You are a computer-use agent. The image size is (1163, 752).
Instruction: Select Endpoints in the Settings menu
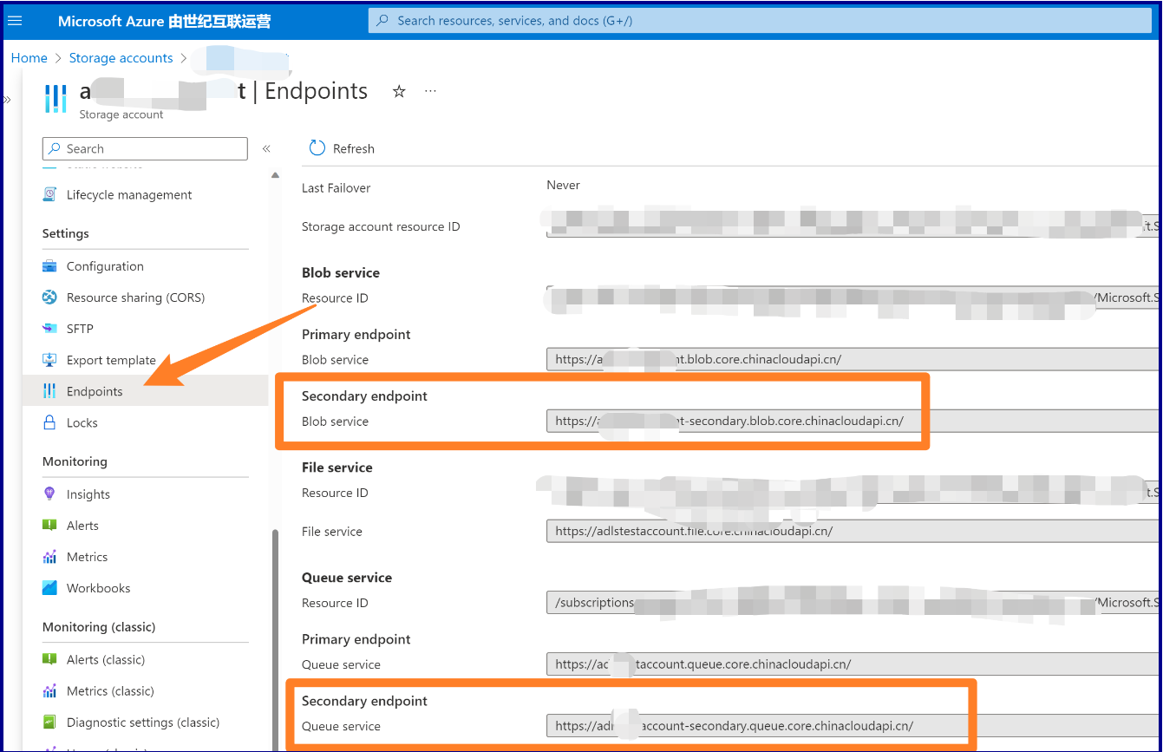[x=95, y=391]
